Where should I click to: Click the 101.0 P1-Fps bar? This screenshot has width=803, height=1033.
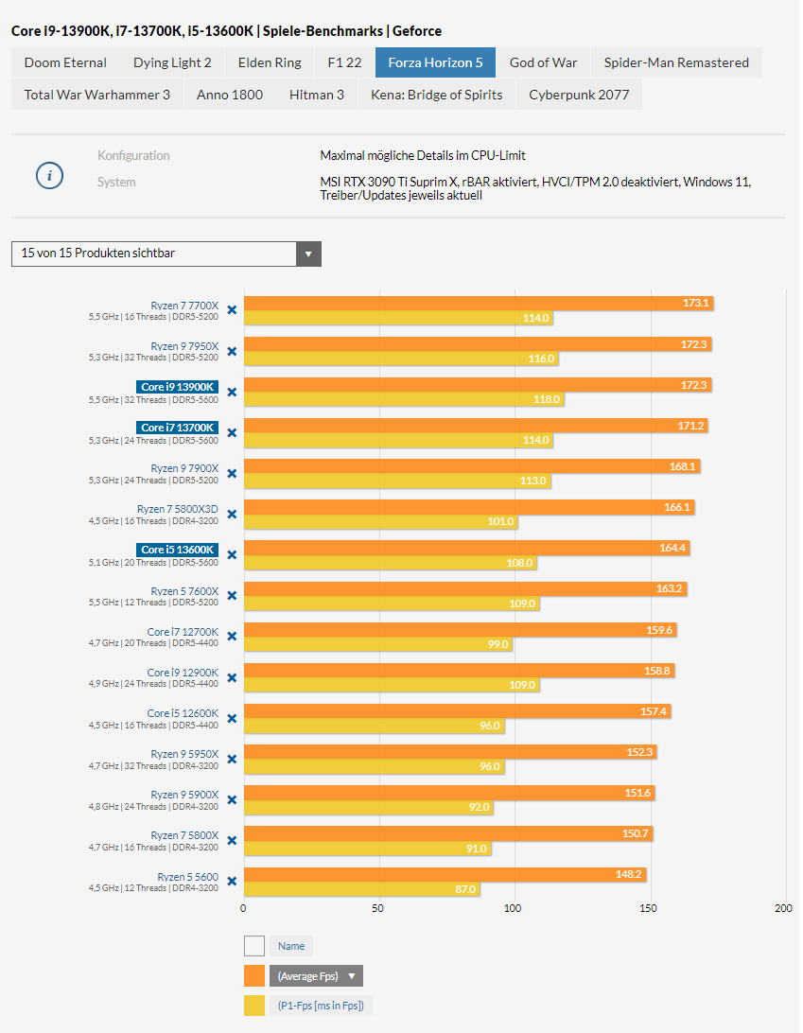tap(381, 521)
